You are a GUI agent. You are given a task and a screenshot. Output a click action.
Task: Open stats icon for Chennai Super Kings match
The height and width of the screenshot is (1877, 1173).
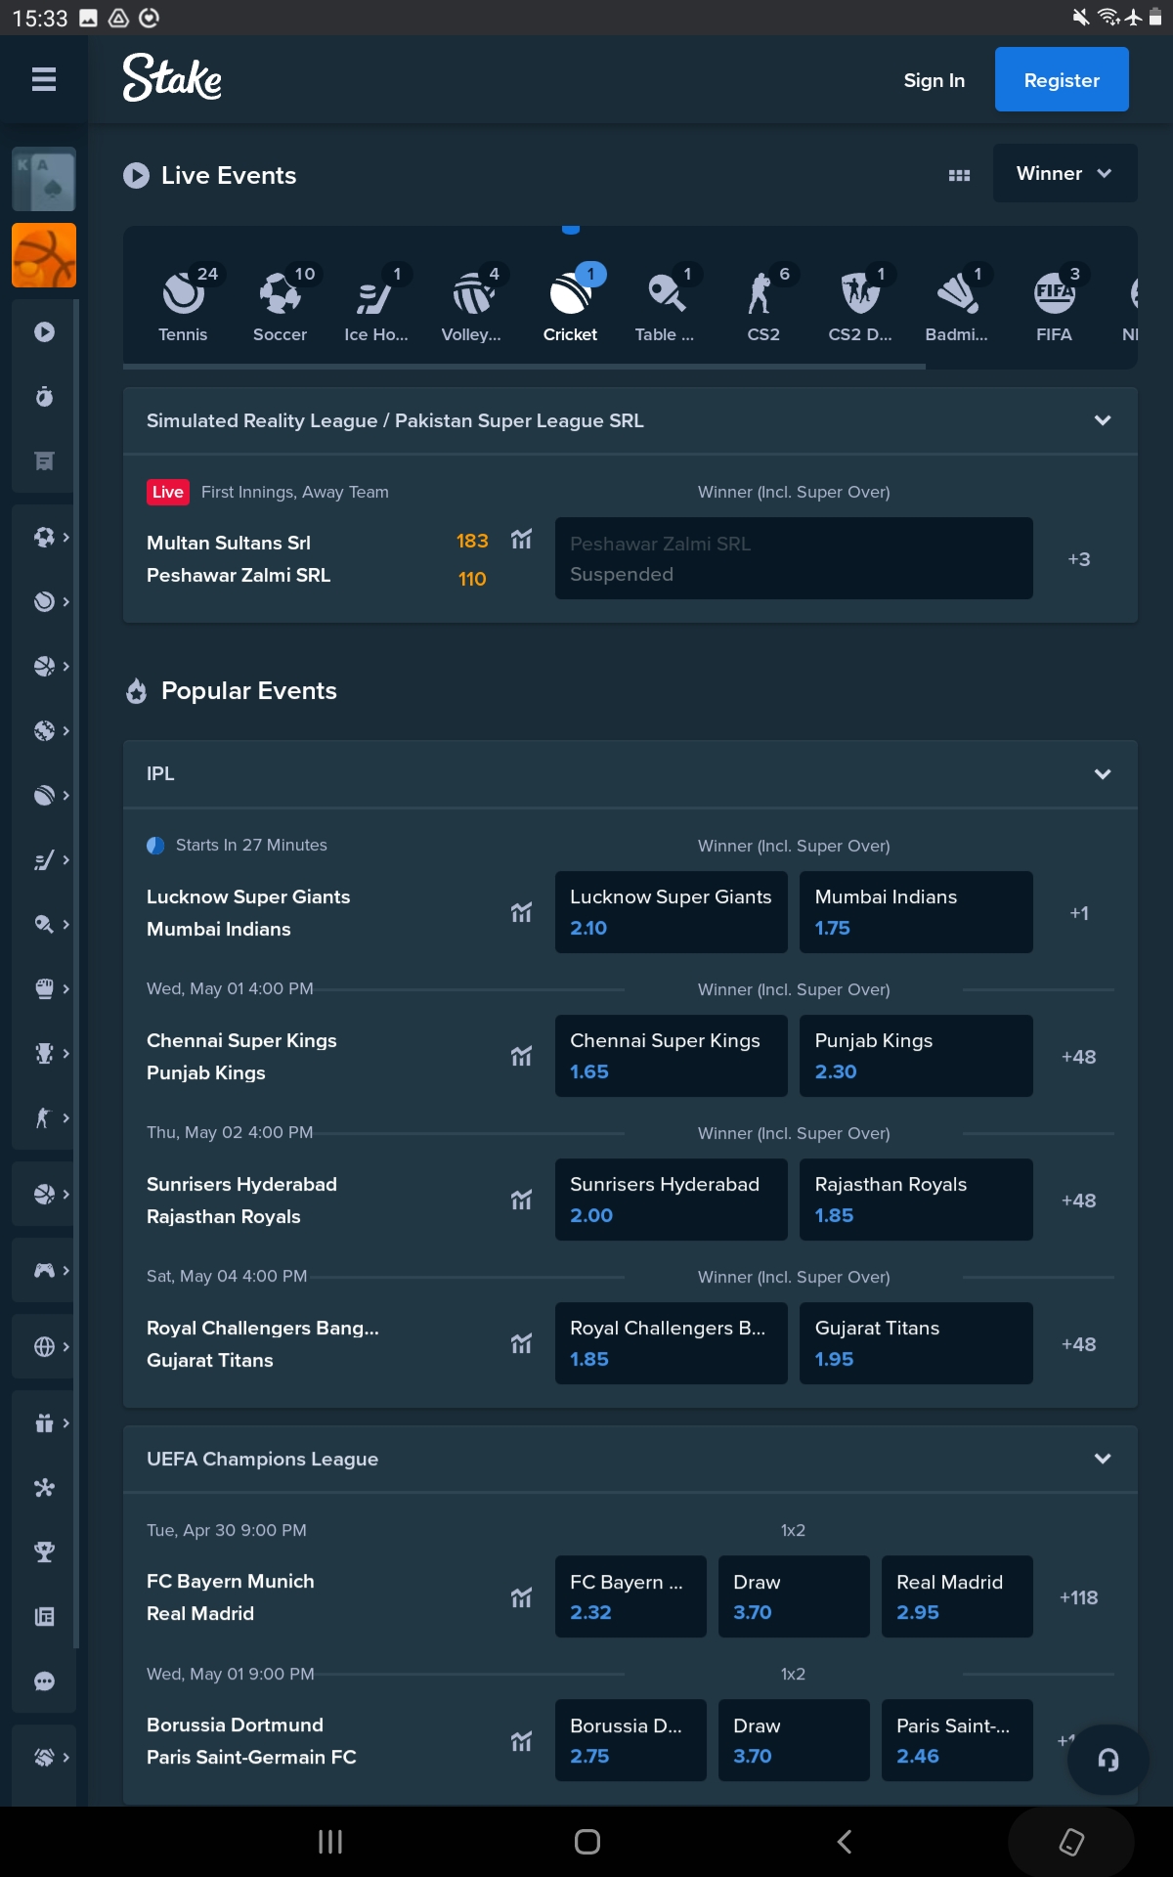tap(521, 1056)
